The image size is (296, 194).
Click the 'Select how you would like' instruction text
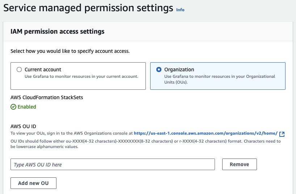(70, 51)
